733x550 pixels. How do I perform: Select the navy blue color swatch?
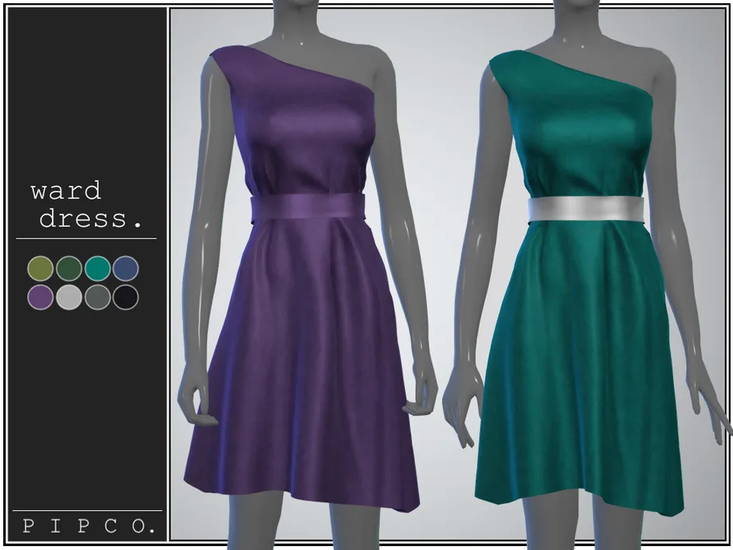[125, 269]
